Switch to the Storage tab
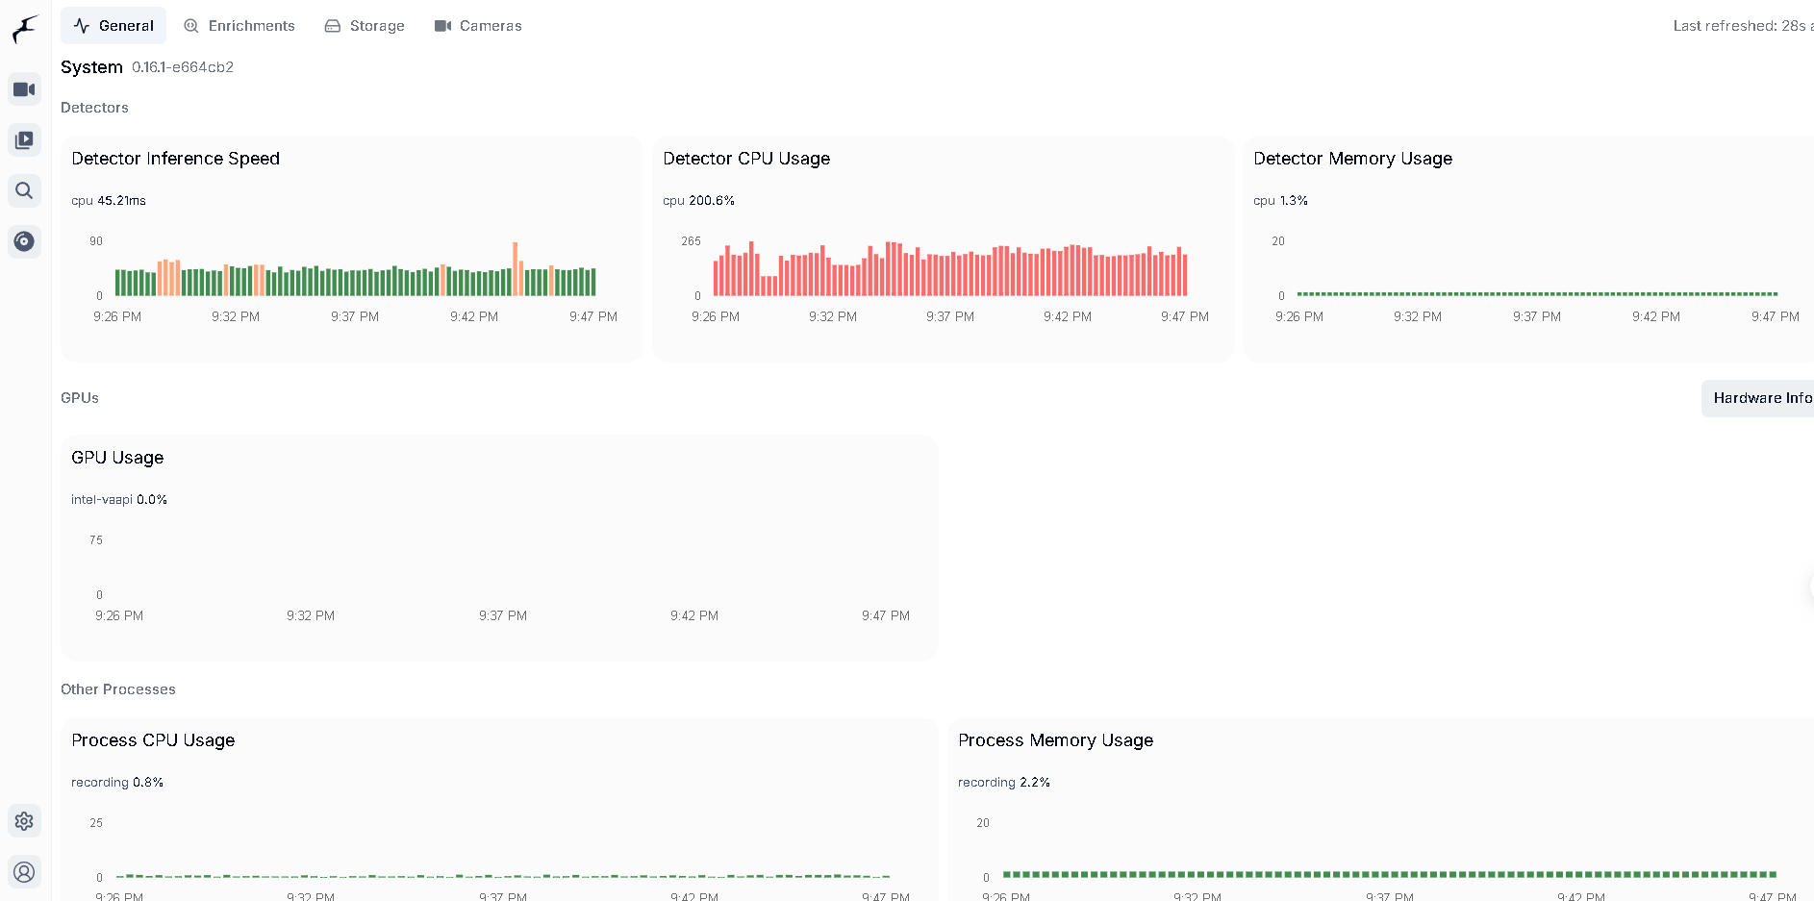 [365, 26]
